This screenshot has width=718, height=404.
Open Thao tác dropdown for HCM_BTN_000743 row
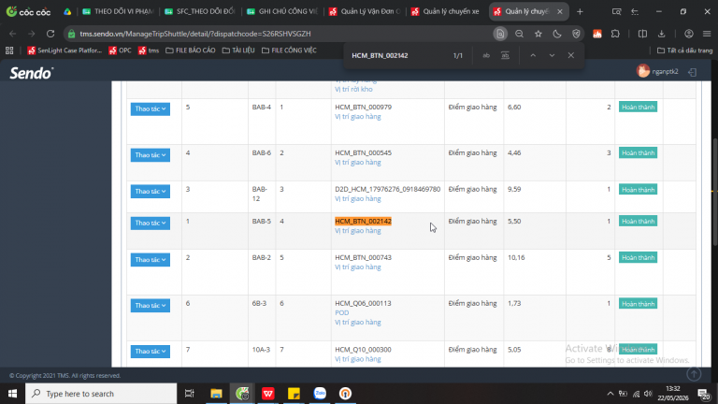pyautogui.click(x=151, y=260)
